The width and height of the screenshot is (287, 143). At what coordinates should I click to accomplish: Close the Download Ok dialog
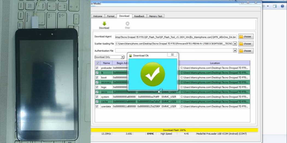pyautogui.click(x=172, y=54)
